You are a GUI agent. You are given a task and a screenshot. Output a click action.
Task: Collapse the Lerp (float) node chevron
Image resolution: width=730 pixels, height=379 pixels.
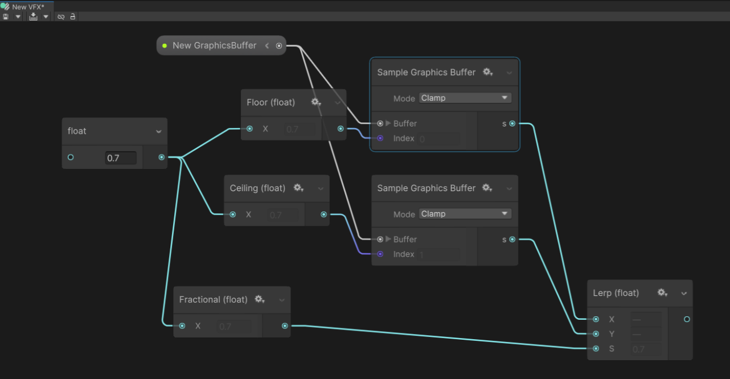point(684,294)
